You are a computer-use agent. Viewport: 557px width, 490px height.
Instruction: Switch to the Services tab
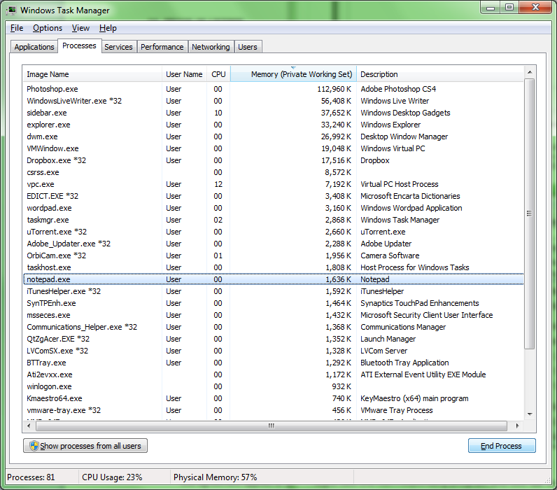[x=118, y=47]
